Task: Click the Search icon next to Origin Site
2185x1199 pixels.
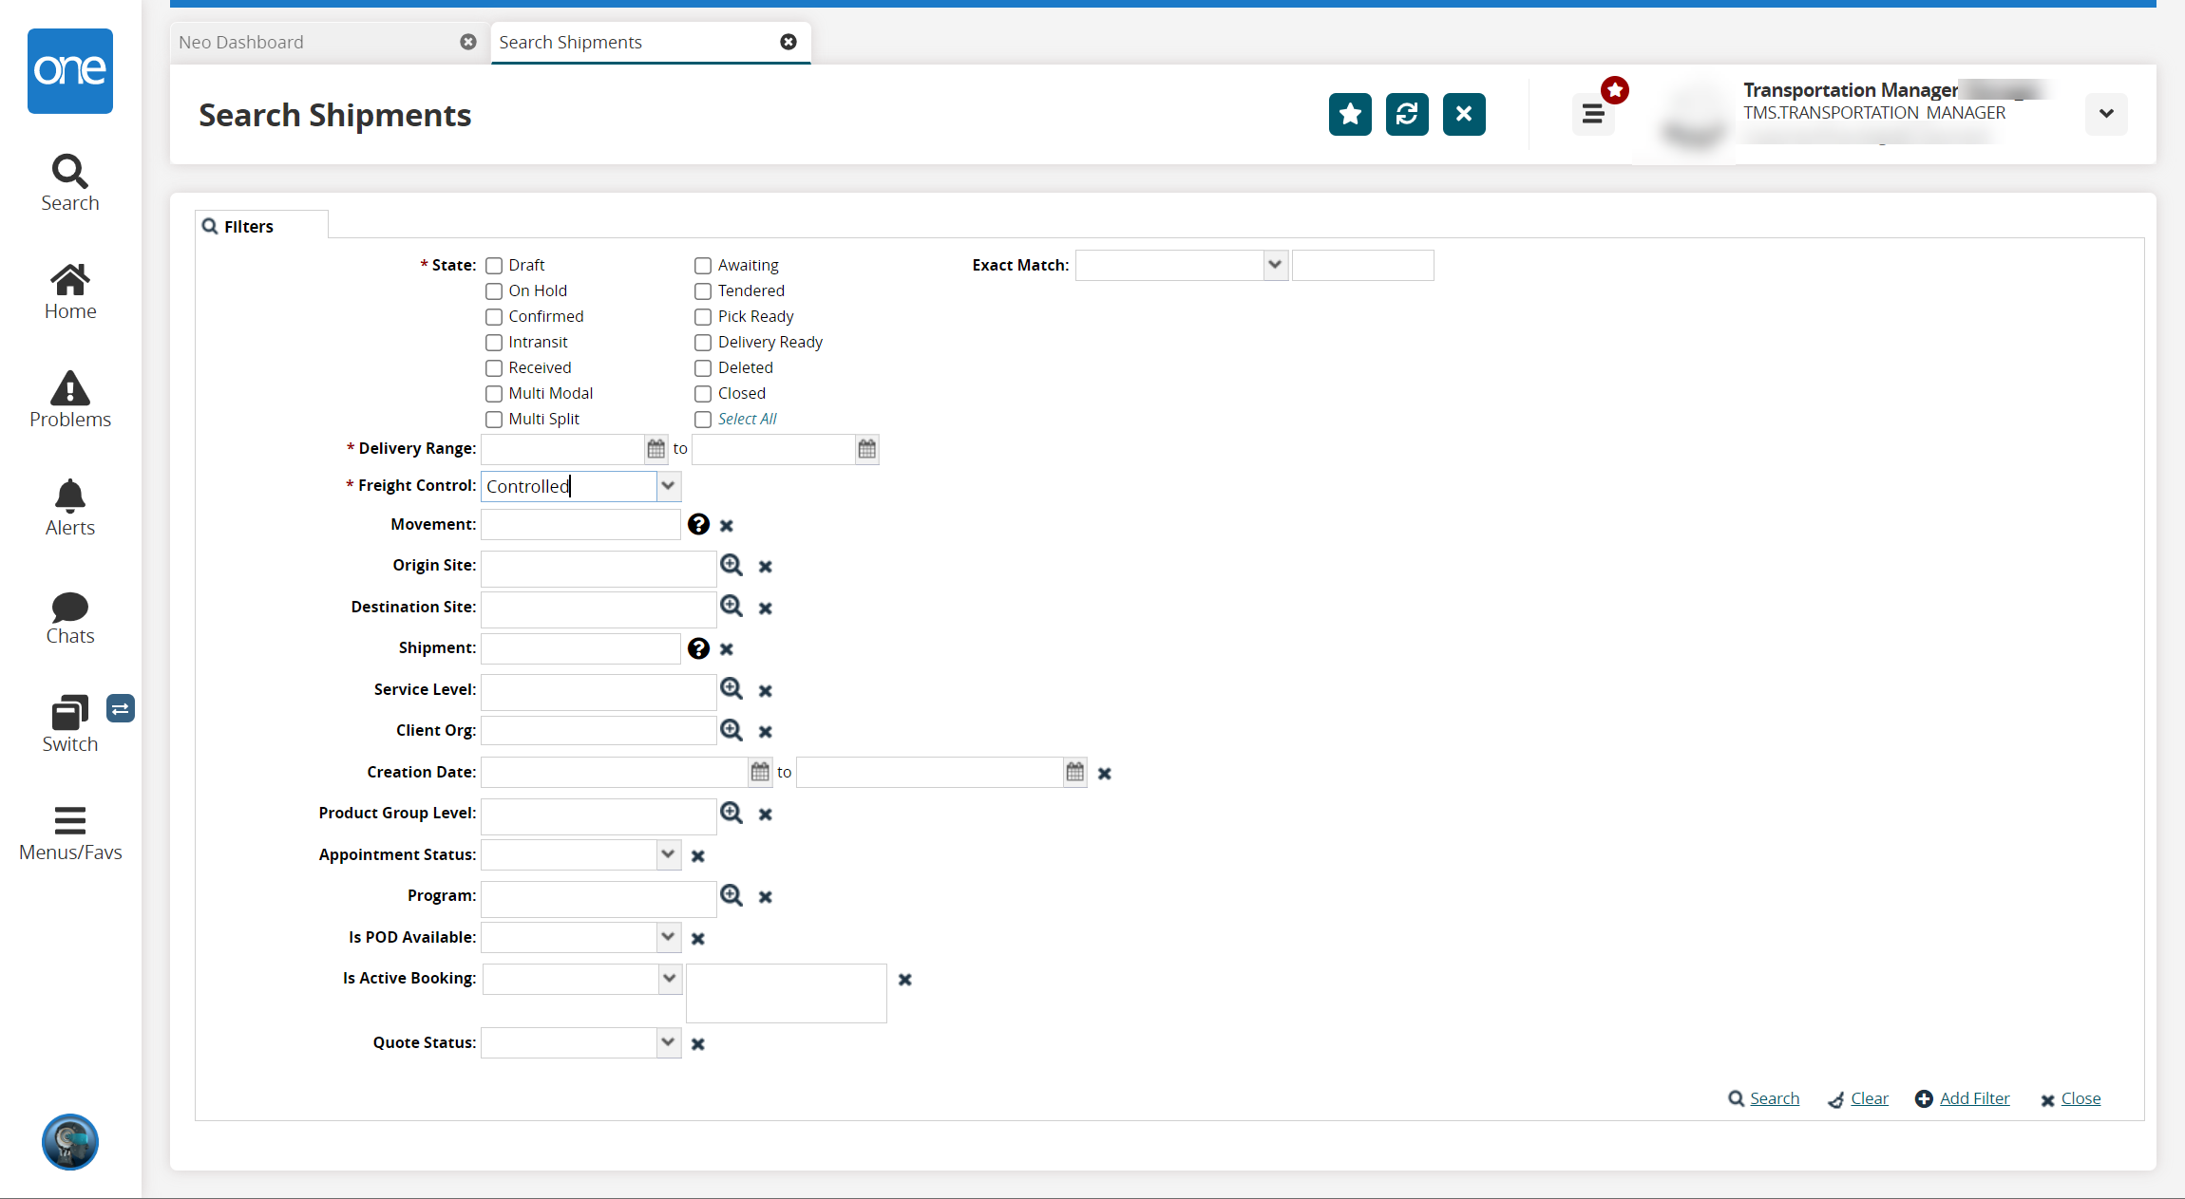Action: [x=732, y=566]
